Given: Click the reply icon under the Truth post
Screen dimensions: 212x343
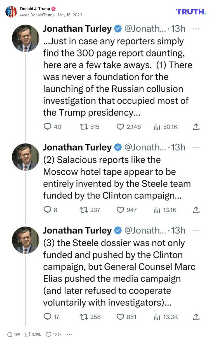Looking at the screenshot, I should (x=10, y=335).
